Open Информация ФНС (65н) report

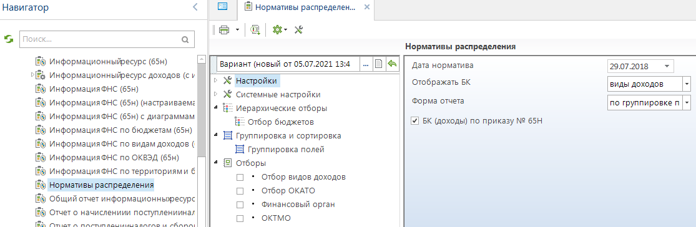click(x=94, y=89)
